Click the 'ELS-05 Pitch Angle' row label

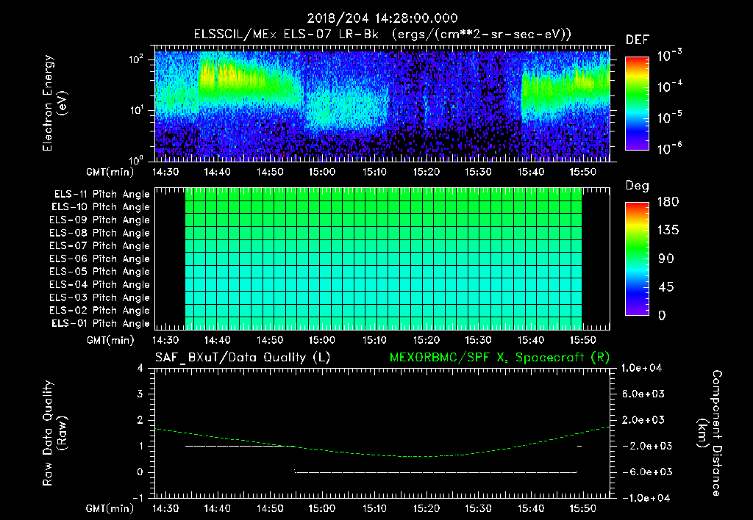[x=100, y=272]
